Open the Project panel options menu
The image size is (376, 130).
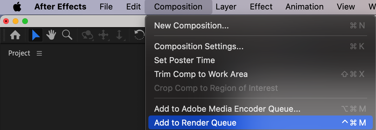[39, 53]
